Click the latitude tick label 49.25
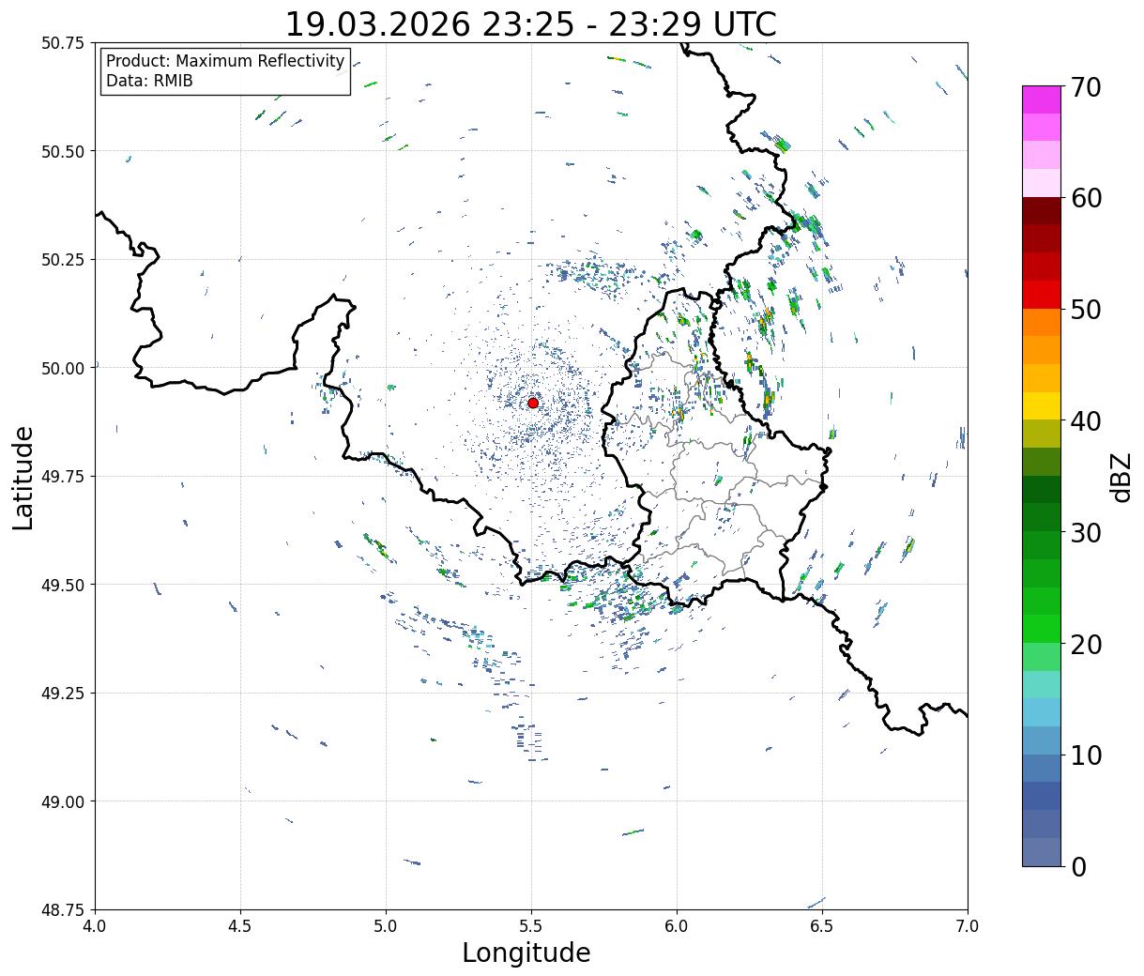Image resolution: width=1144 pixels, height=976 pixels. [x=63, y=694]
